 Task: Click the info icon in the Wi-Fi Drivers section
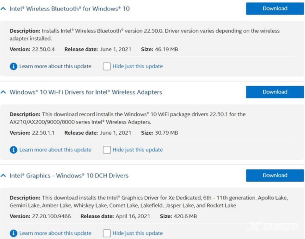pyautogui.click(x=13, y=150)
